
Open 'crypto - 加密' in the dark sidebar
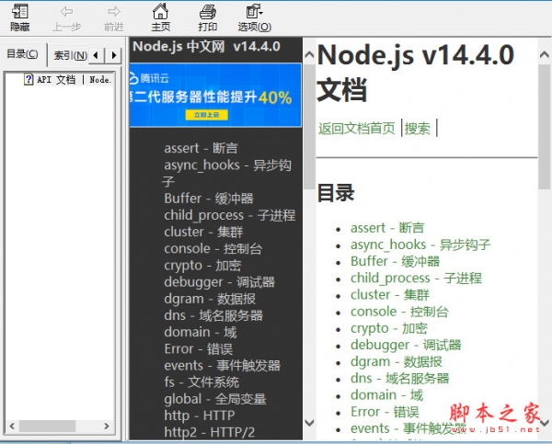(x=202, y=266)
